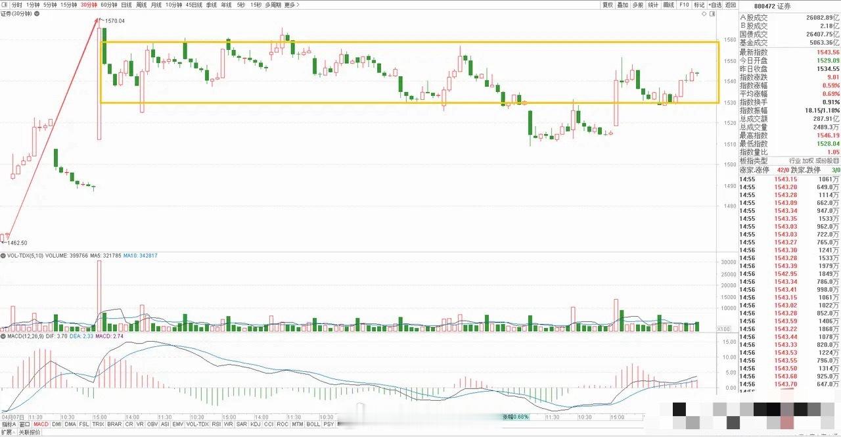Open the circular dropdown beside 证券(30分钟)

pyautogui.click(x=37, y=14)
